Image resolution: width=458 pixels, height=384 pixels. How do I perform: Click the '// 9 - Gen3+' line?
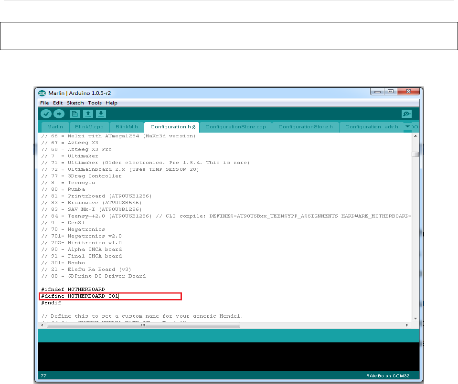tap(63, 223)
